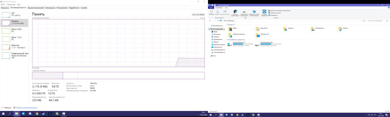
Task: Click the search icon on left taskbar
Action: 10,114
